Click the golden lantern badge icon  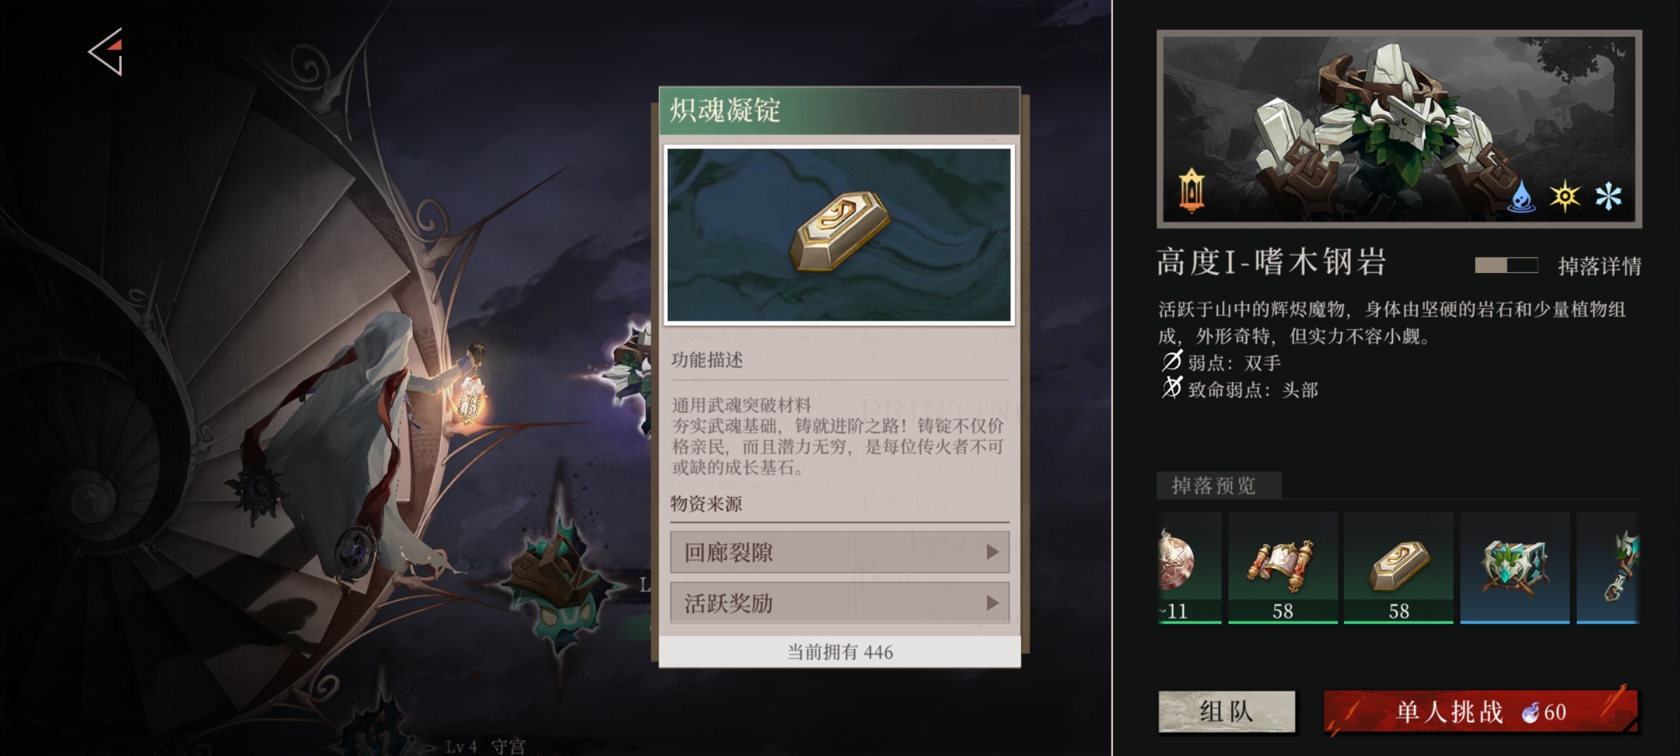(1191, 190)
